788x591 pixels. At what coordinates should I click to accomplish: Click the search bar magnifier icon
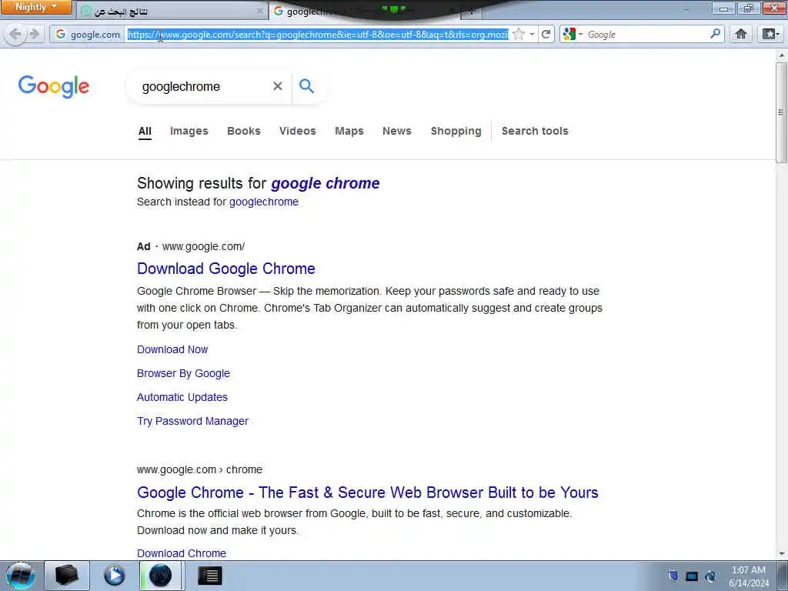715,34
